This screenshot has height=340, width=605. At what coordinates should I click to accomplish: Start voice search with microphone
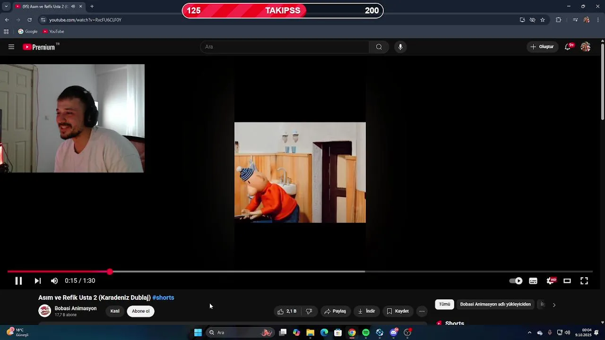pyautogui.click(x=400, y=47)
